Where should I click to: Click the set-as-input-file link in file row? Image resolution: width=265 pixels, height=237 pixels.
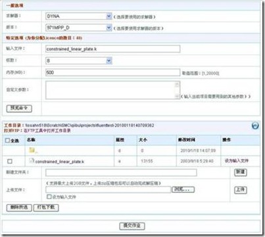[237, 161]
